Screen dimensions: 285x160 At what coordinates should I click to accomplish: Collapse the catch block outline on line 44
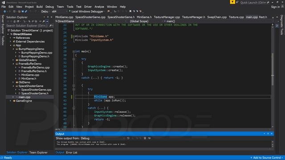click(x=73, y=108)
